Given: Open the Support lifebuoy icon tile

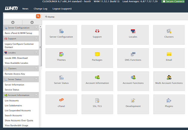Looking at the screenshot, I should point(97,33).
